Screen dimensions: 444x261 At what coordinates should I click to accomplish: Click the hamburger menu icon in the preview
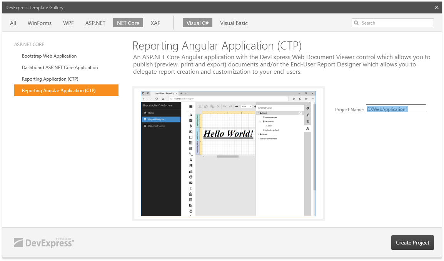191,106
